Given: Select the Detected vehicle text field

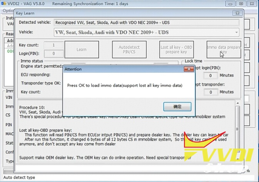Looking at the screenshot, I should pyautogui.click(x=146, y=23).
